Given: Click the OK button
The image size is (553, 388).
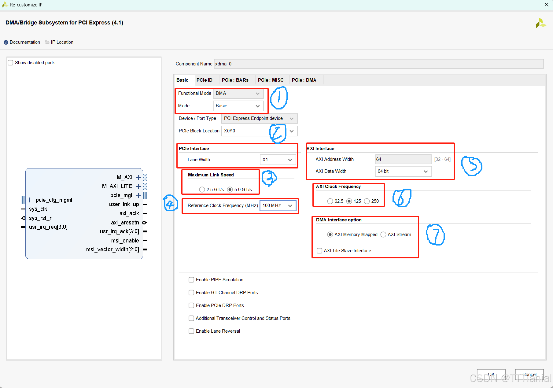Looking at the screenshot, I should [491, 375].
